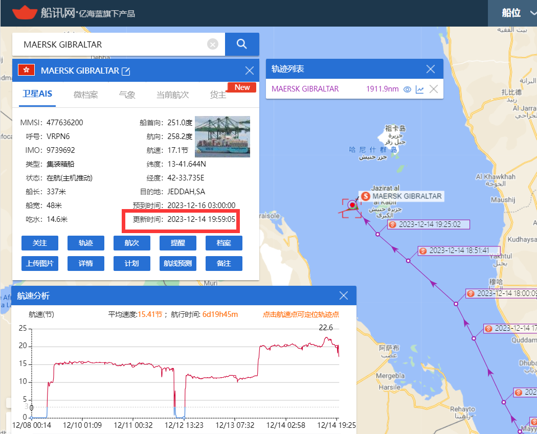Click track point label 2023-12-14 18:51:41
This screenshot has height=434, width=537.
pyautogui.click(x=459, y=250)
